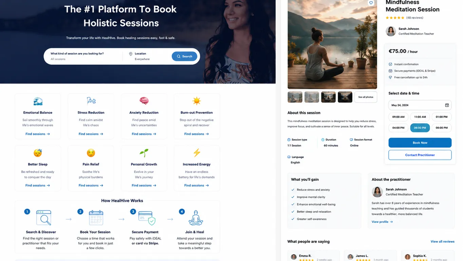Screen dimensions: 463x261
Task: Click the Join & Heal meditation illustration
Action: coord(196,218)
